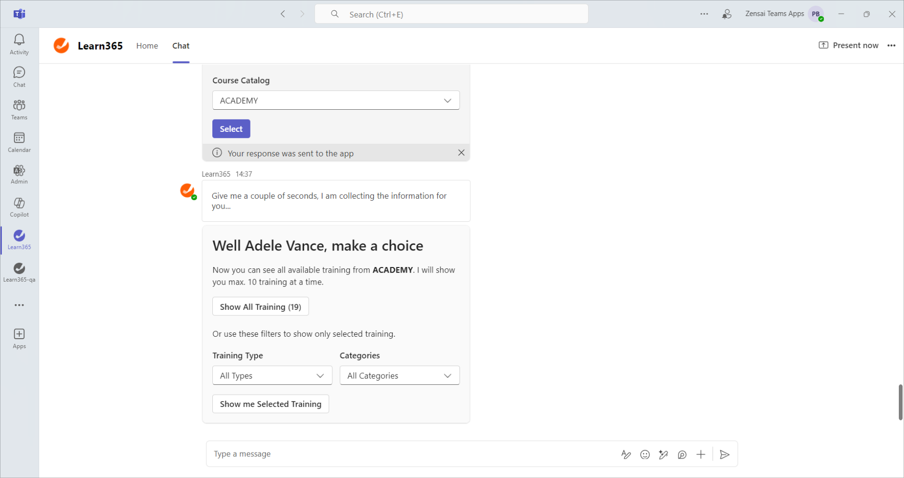Click the plus actions icon in compose box
The height and width of the screenshot is (478, 904).
click(x=701, y=454)
